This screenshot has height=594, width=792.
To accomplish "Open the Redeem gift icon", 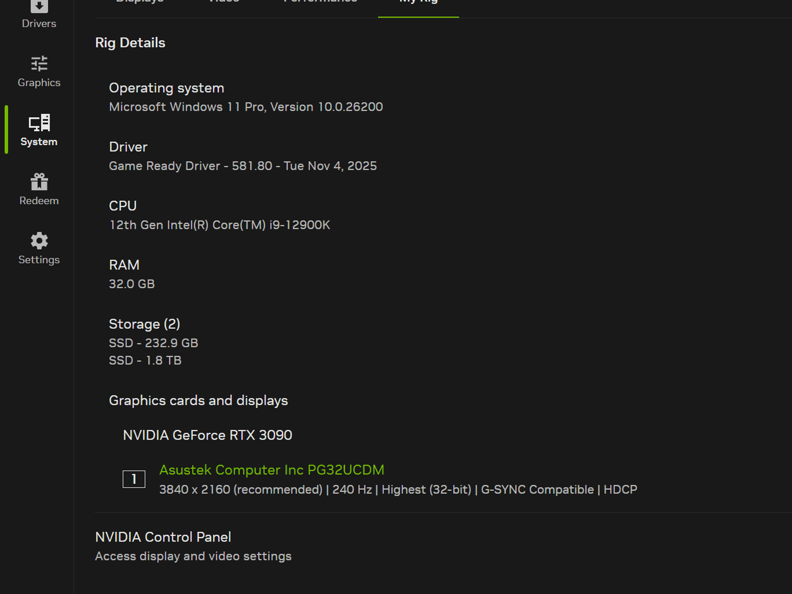I will point(39,182).
